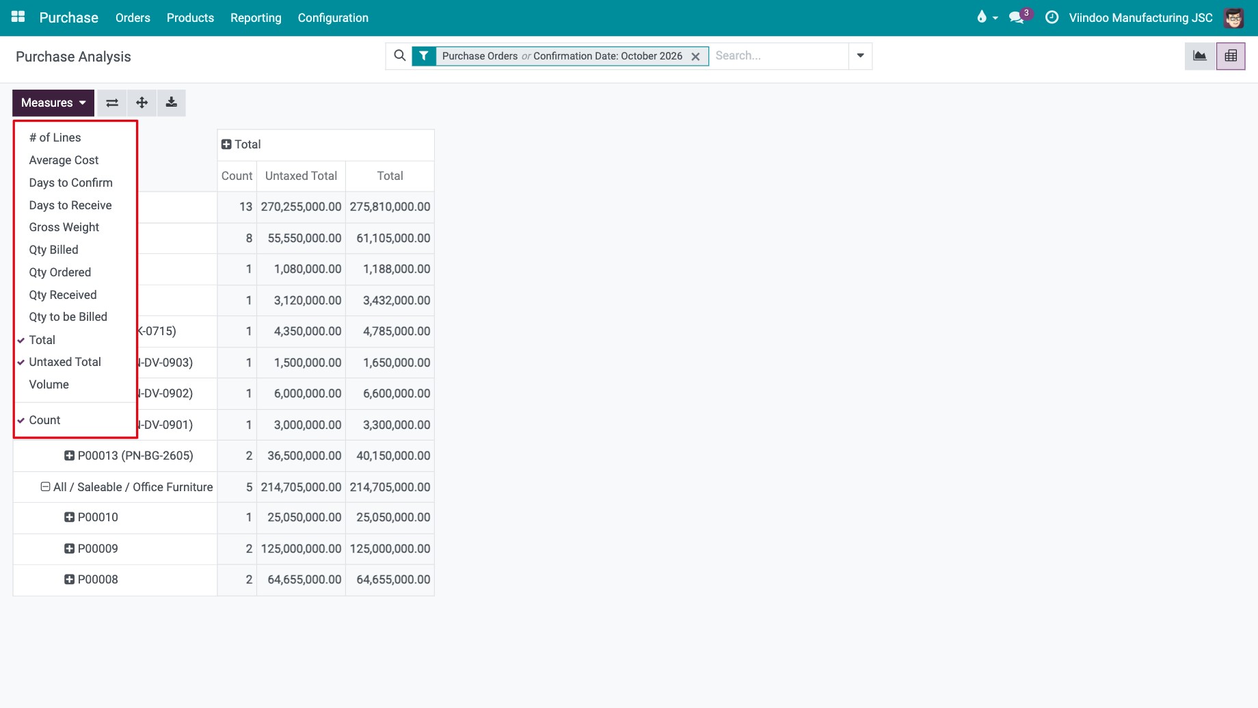Expand row P00010

point(69,517)
